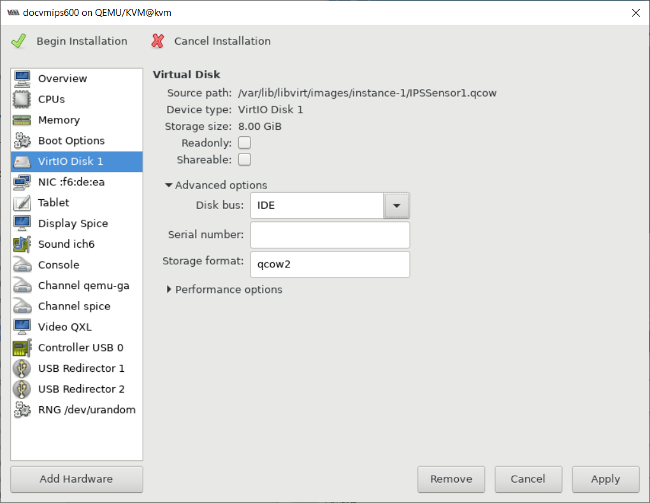This screenshot has height=503, width=650.
Task: Select the Channel spice icon
Action: click(22, 307)
